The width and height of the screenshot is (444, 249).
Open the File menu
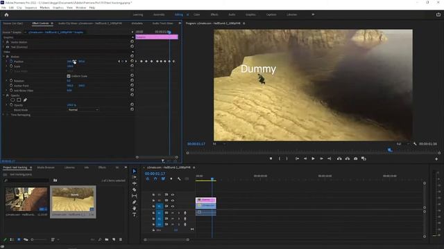pos(3,8)
